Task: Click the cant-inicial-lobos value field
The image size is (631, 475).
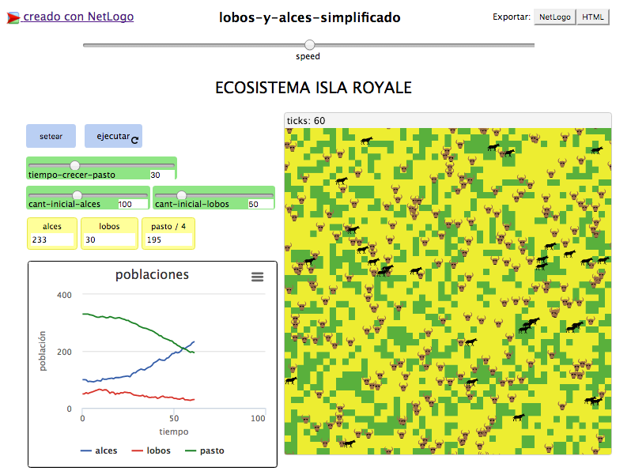Action: (258, 204)
